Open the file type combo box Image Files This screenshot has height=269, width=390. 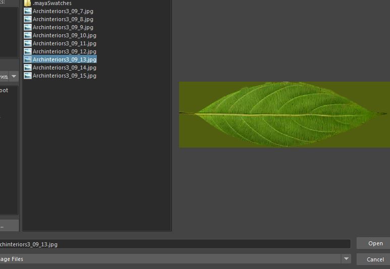click(x=176, y=259)
